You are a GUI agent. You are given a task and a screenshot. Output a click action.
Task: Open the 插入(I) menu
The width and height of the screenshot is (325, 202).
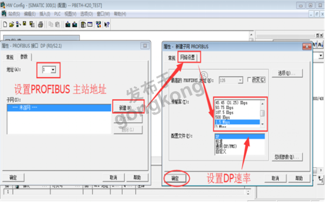click(45, 14)
